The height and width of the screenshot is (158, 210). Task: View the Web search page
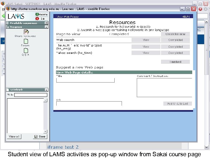click(146, 40)
